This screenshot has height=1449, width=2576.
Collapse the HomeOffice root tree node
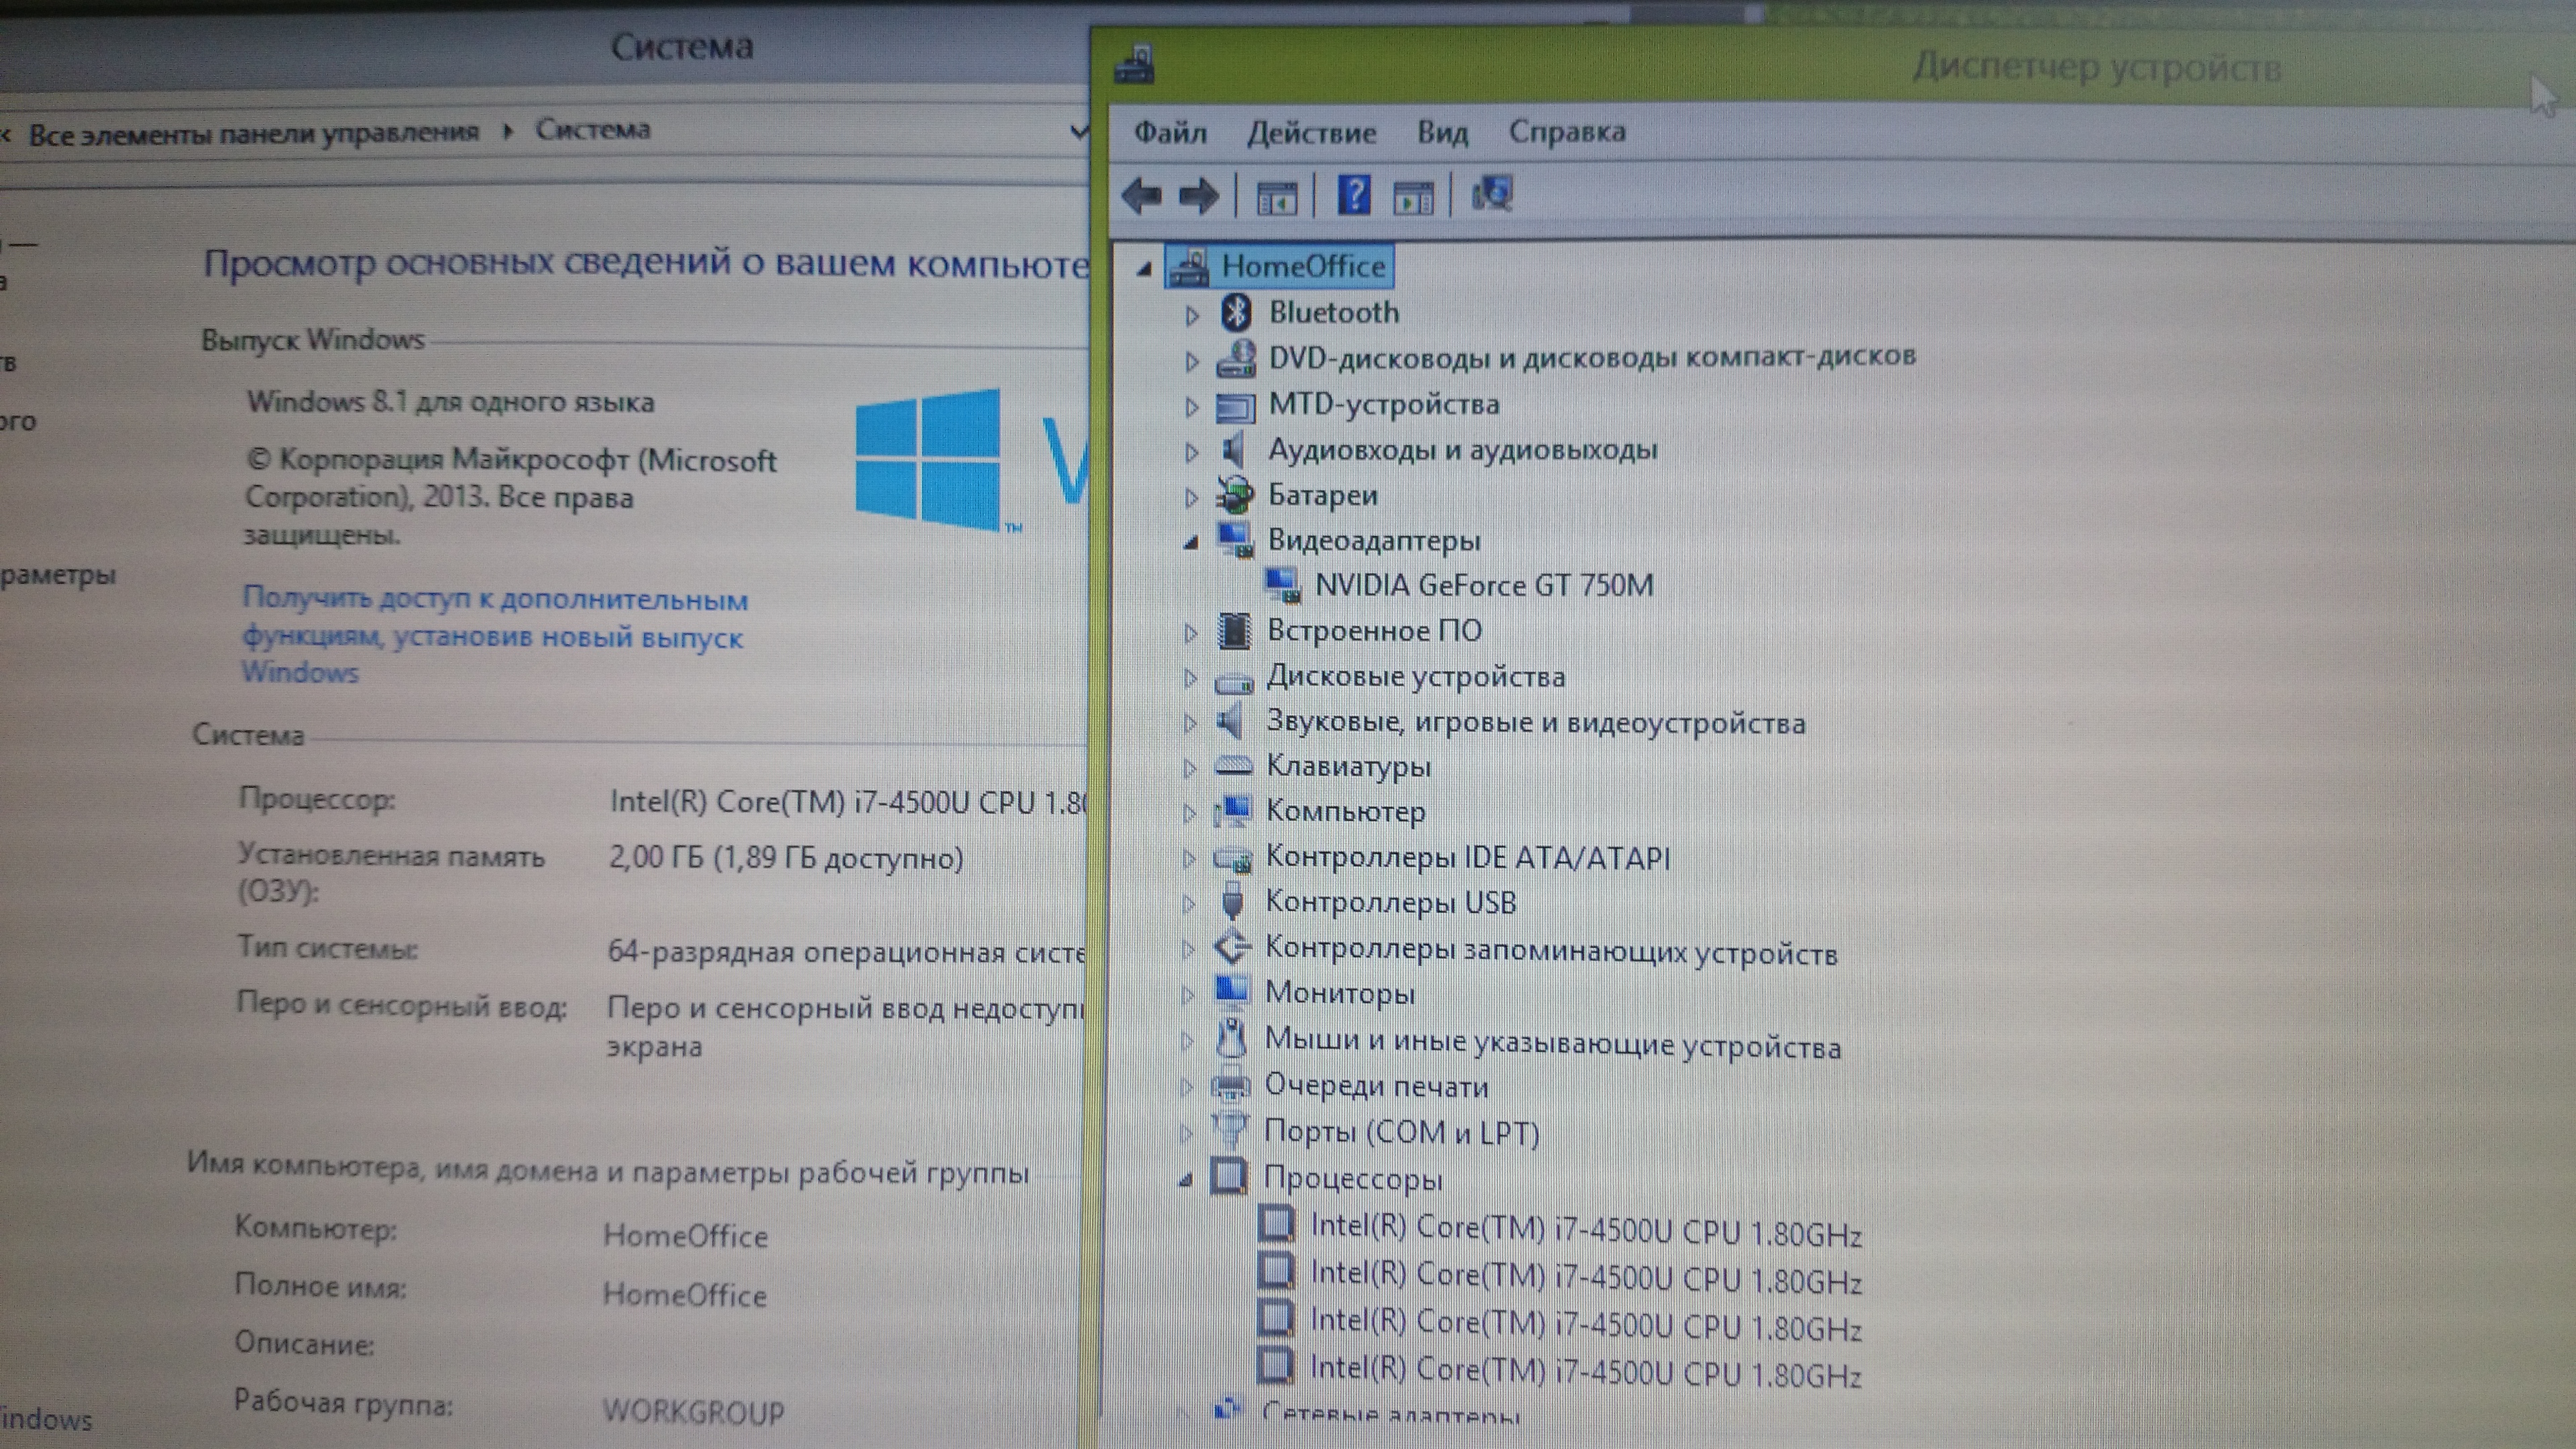point(1145,268)
